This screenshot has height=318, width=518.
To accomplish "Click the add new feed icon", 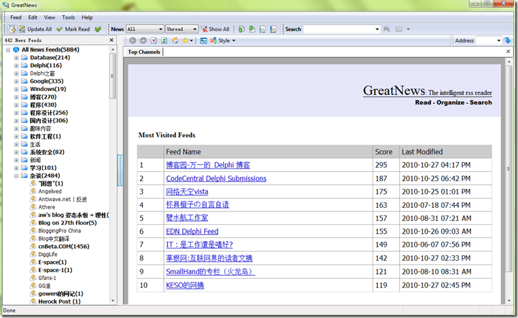I will [x=12, y=29].
